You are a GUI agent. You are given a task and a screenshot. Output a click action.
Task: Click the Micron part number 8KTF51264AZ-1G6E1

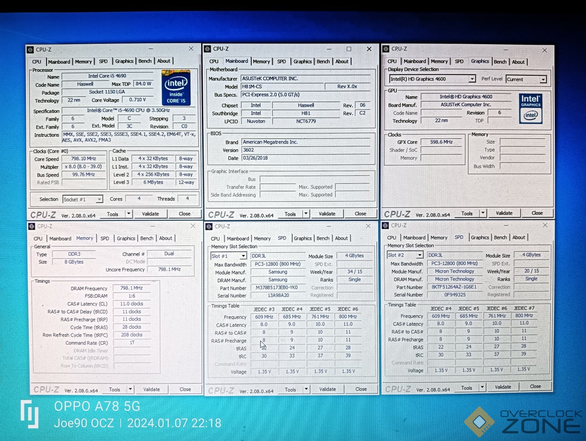(x=454, y=287)
